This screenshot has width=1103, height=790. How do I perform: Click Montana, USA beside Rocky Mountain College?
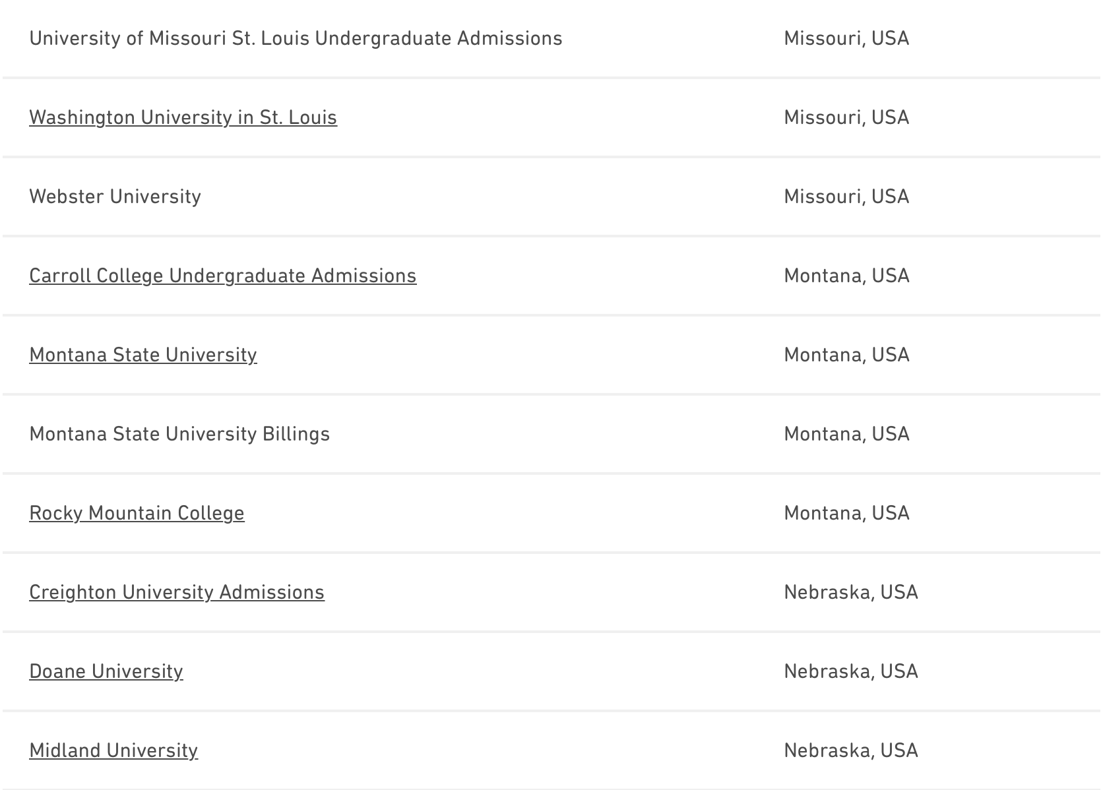click(846, 513)
